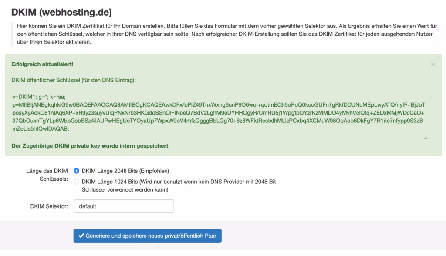Click the "DKIM Selektor:" field label
The height and width of the screenshot is (256, 446).
[49, 206]
